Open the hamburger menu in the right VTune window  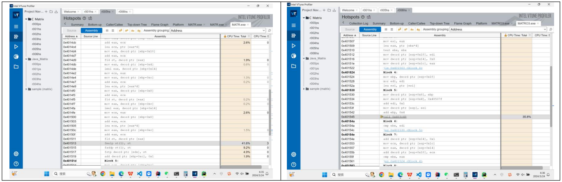294,25
